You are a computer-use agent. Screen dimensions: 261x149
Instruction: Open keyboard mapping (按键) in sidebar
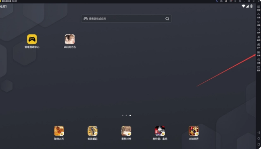259,8
